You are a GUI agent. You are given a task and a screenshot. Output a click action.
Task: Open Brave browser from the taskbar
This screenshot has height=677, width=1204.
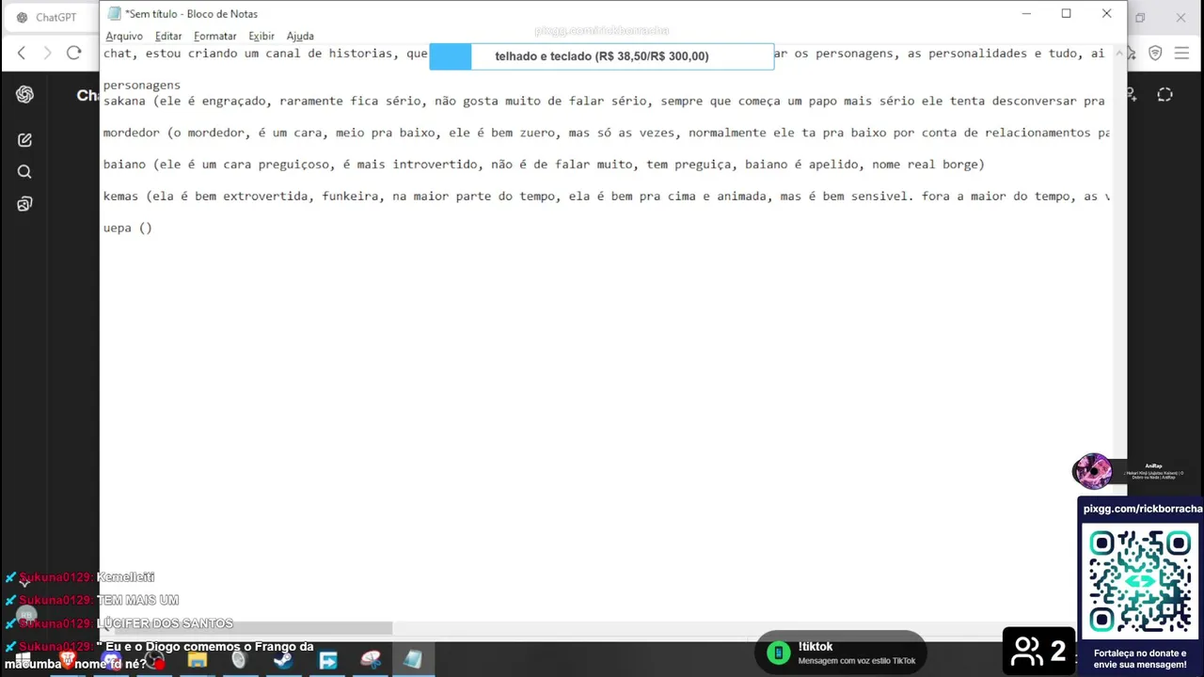pyautogui.click(x=68, y=660)
